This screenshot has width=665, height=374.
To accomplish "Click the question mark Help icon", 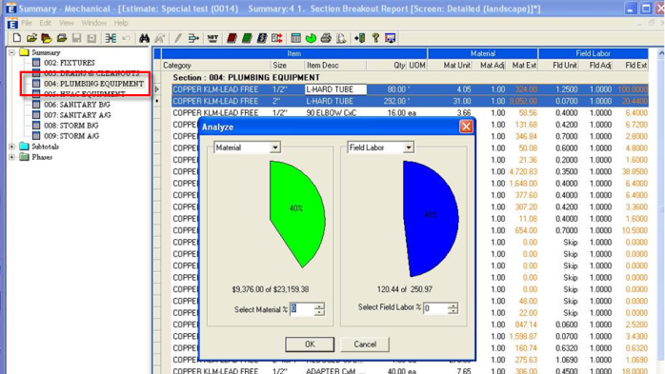I will [x=375, y=38].
